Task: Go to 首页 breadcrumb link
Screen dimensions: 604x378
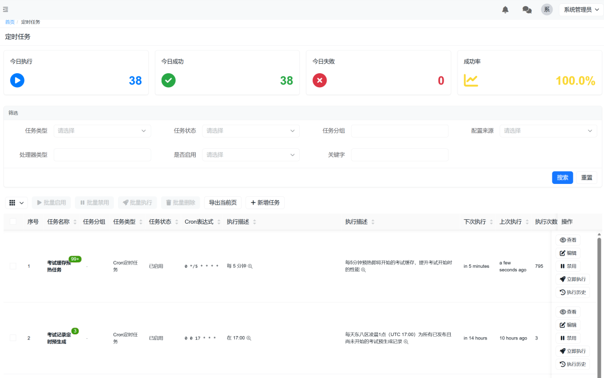Action: [10, 22]
